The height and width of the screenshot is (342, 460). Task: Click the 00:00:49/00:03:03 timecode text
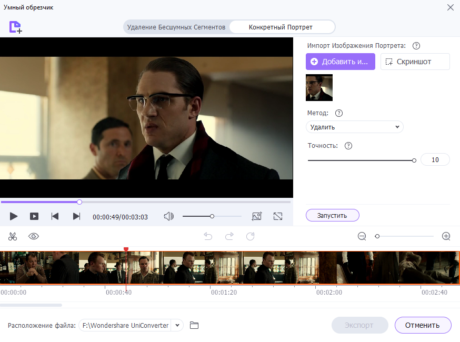pyautogui.click(x=121, y=217)
